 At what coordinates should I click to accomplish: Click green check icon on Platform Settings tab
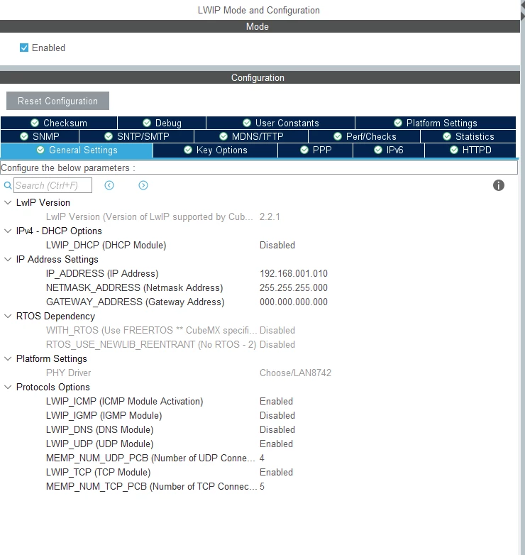[x=398, y=123]
